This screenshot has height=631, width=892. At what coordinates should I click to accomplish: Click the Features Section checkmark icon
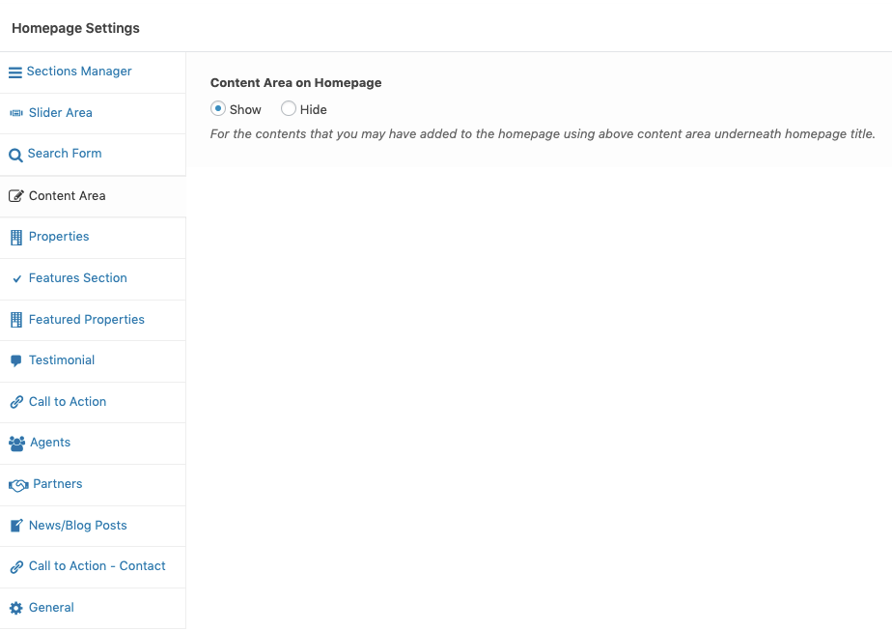click(17, 278)
